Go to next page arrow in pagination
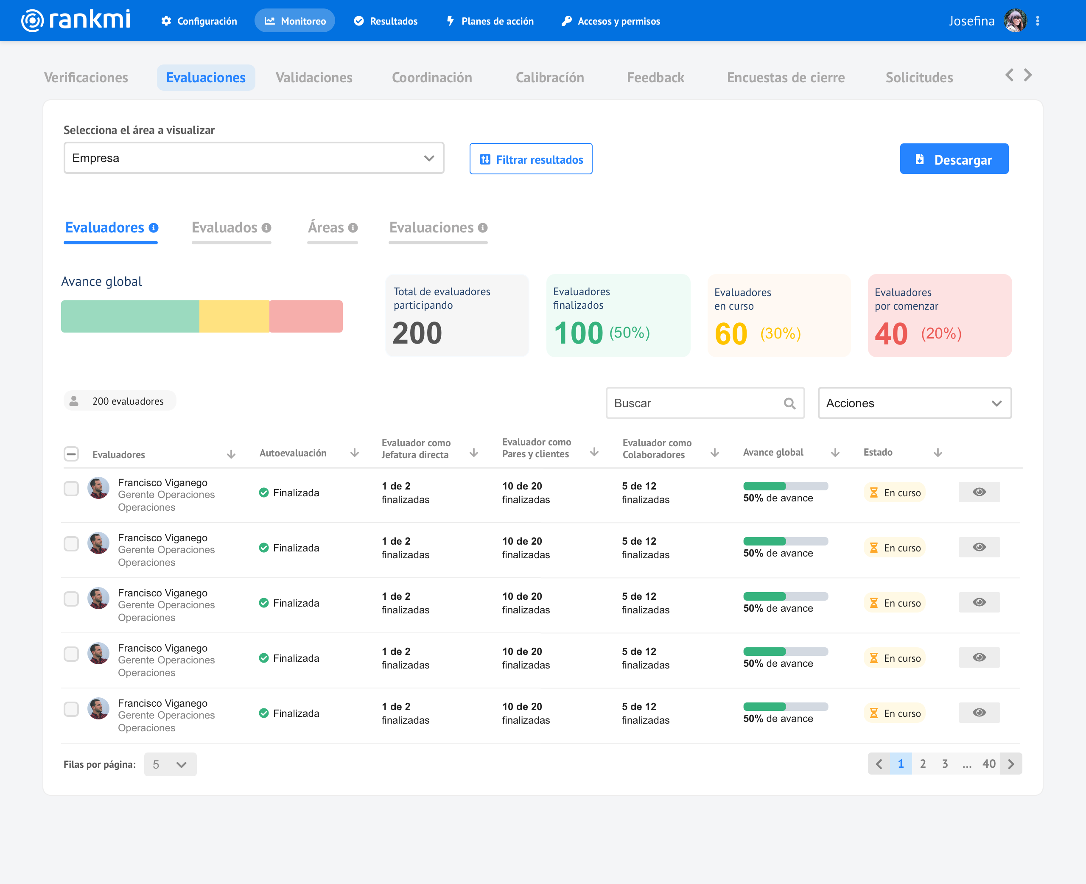Viewport: 1086px width, 884px height. pyautogui.click(x=1011, y=764)
